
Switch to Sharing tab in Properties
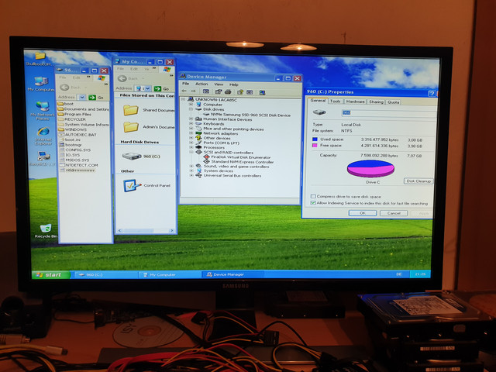point(376,102)
